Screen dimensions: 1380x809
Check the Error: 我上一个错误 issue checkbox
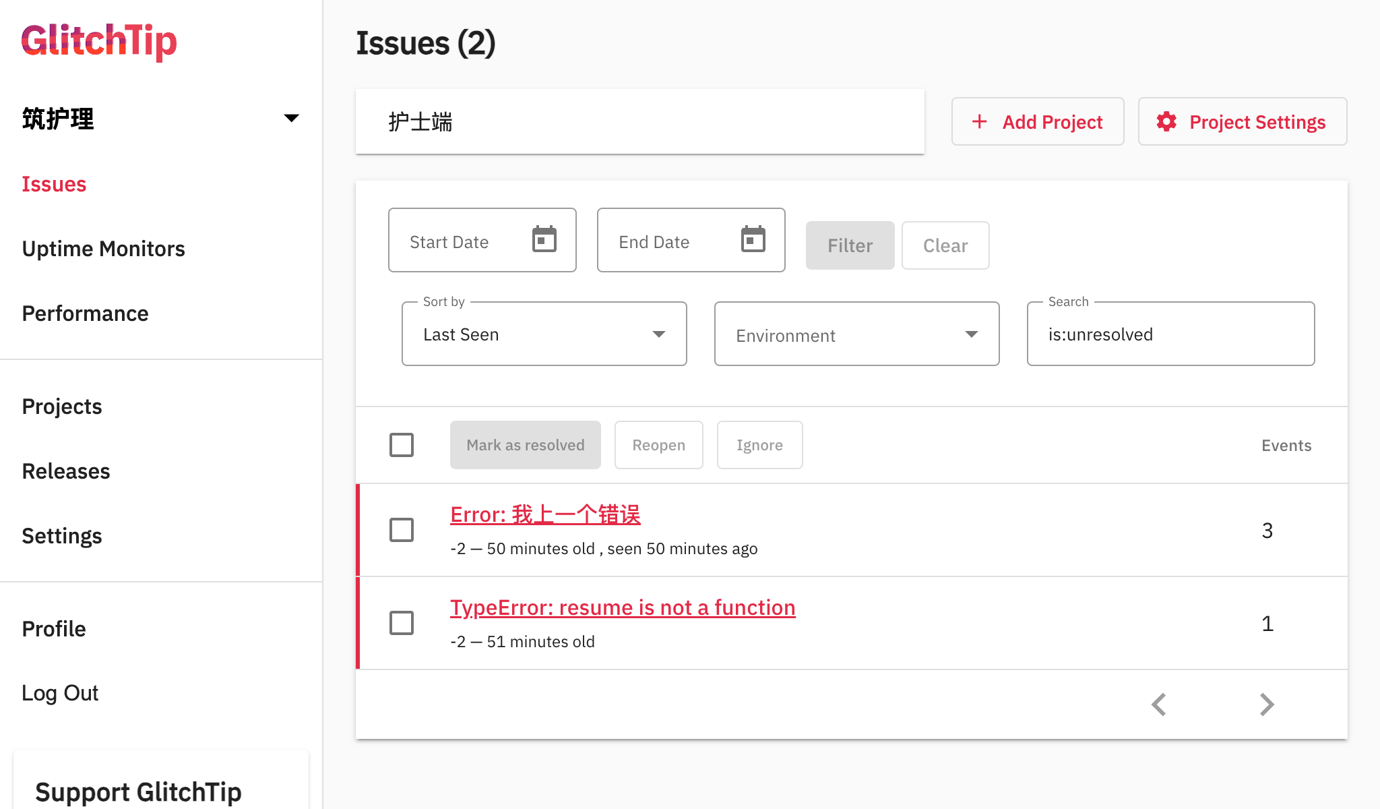tap(402, 530)
